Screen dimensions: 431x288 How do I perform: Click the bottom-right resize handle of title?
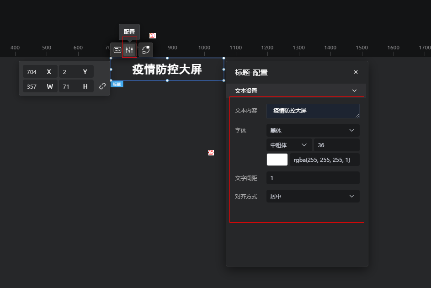tap(224, 80)
